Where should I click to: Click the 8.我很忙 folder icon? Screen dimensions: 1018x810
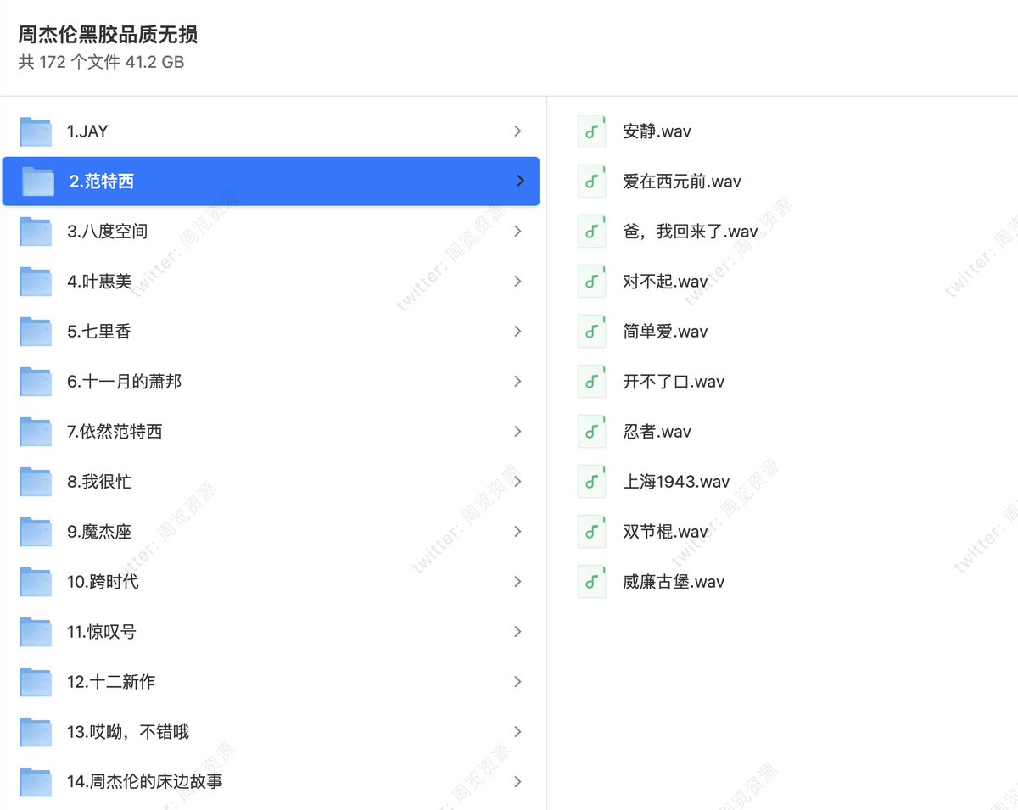(36, 482)
